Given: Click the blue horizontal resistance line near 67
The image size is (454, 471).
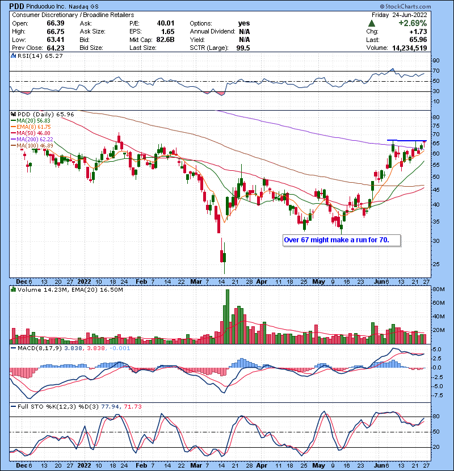Looking at the screenshot, I should pyautogui.click(x=406, y=140).
